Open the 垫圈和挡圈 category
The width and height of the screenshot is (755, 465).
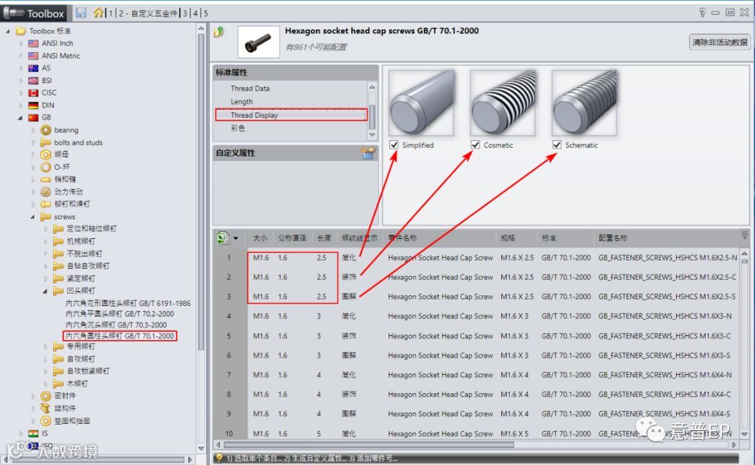66,421
